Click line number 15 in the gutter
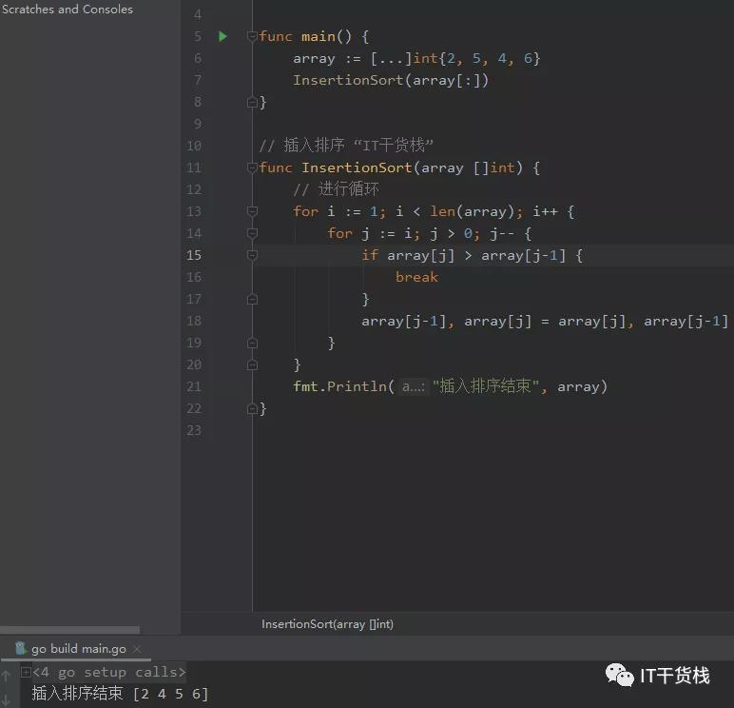 pos(194,255)
